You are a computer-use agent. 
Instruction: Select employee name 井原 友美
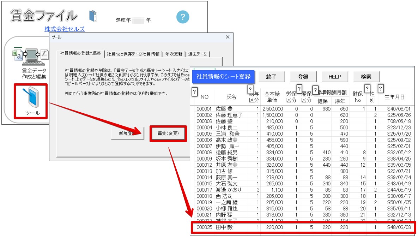226,165
